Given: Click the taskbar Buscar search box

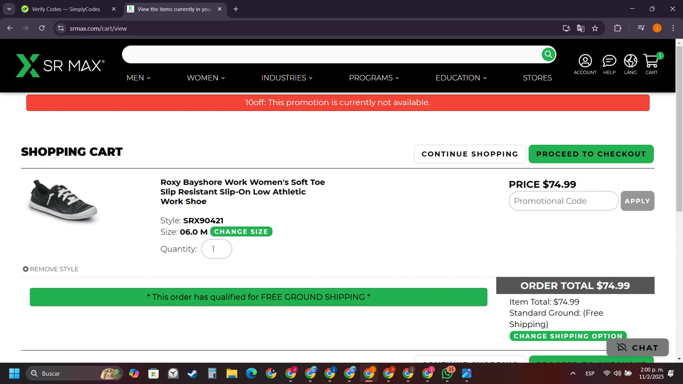Looking at the screenshot, I should pyautogui.click(x=74, y=374).
